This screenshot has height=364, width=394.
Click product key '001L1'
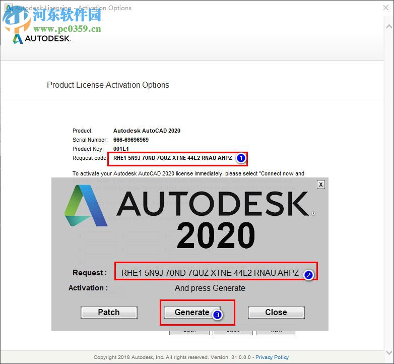[121, 149]
